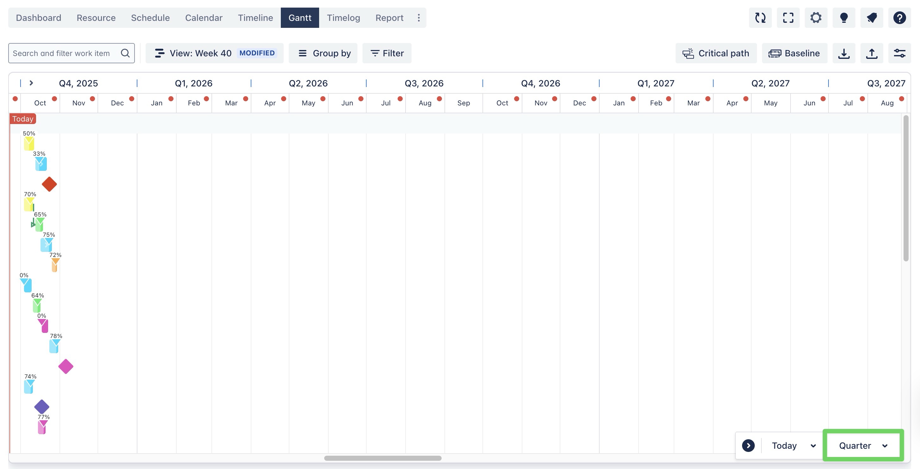This screenshot has width=920, height=469.
Task: Toggle Critical path display
Action: 716,53
